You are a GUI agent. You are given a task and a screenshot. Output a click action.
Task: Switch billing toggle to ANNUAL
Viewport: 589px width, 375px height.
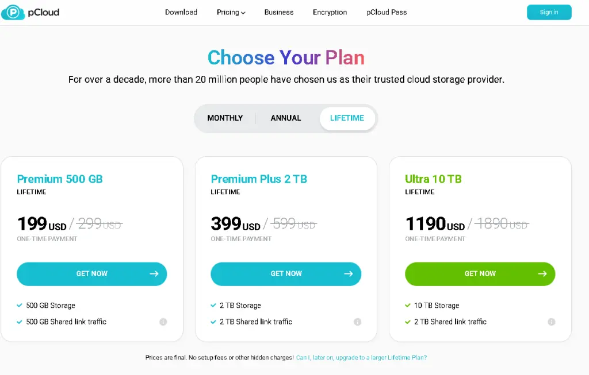(x=286, y=118)
